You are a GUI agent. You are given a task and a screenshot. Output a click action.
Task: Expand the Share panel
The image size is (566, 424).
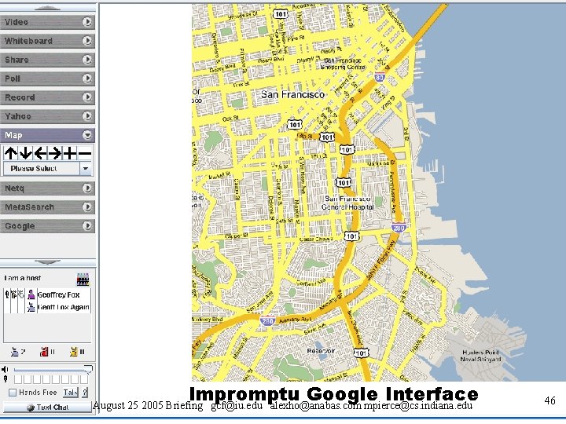(47, 60)
